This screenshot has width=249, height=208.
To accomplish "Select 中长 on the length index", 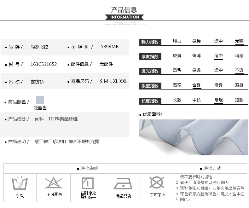I will pos(196,100).
